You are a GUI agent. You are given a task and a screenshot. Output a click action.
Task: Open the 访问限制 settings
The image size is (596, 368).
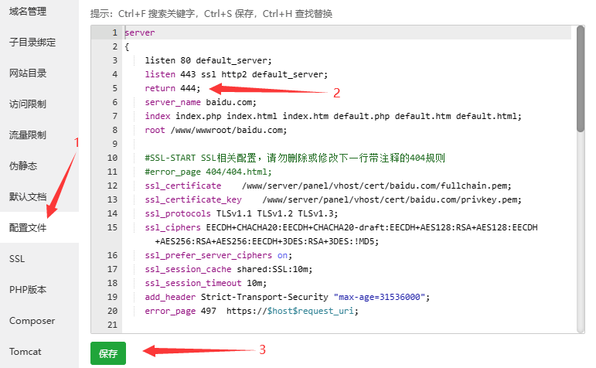(x=28, y=104)
